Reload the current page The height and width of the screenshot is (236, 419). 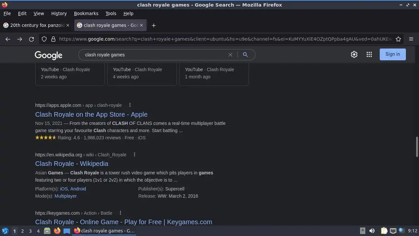point(31,39)
